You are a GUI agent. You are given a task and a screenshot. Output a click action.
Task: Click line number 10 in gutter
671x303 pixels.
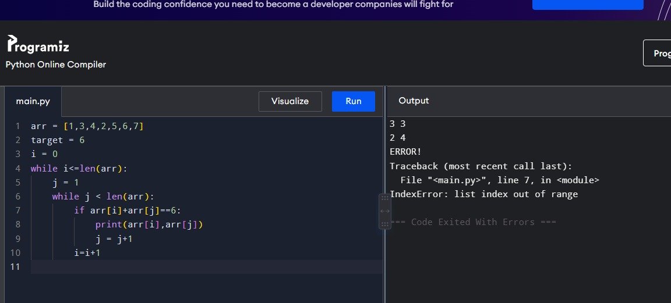[x=15, y=252]
